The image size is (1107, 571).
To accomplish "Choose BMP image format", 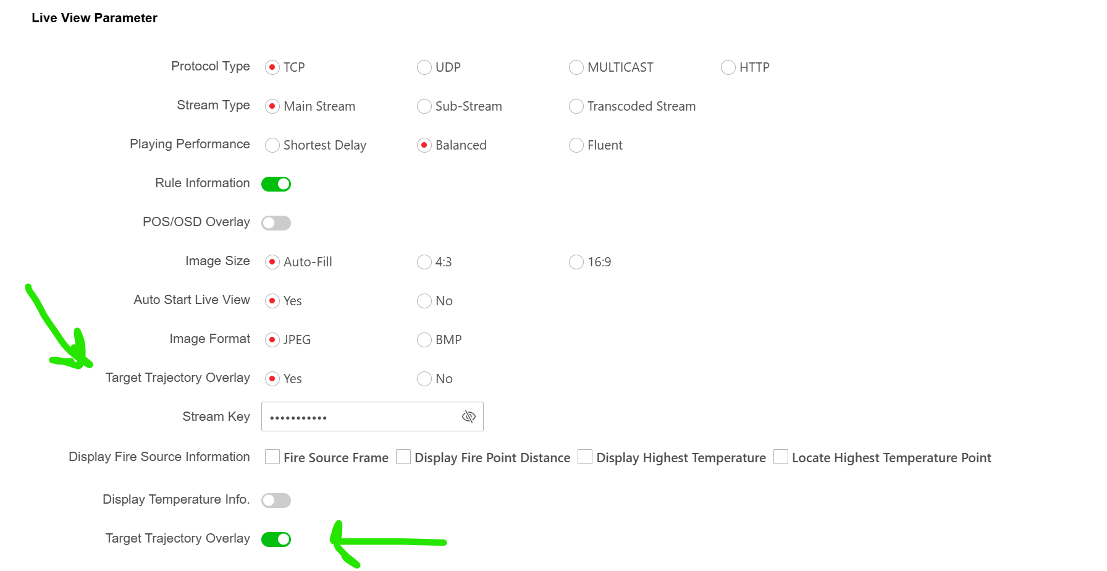I will [424, 340].
